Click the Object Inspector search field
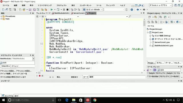183x103 pixels. [17, 63]
